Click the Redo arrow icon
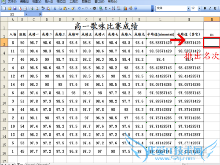This screenshot has height=165, width=220. coord(87,8)
